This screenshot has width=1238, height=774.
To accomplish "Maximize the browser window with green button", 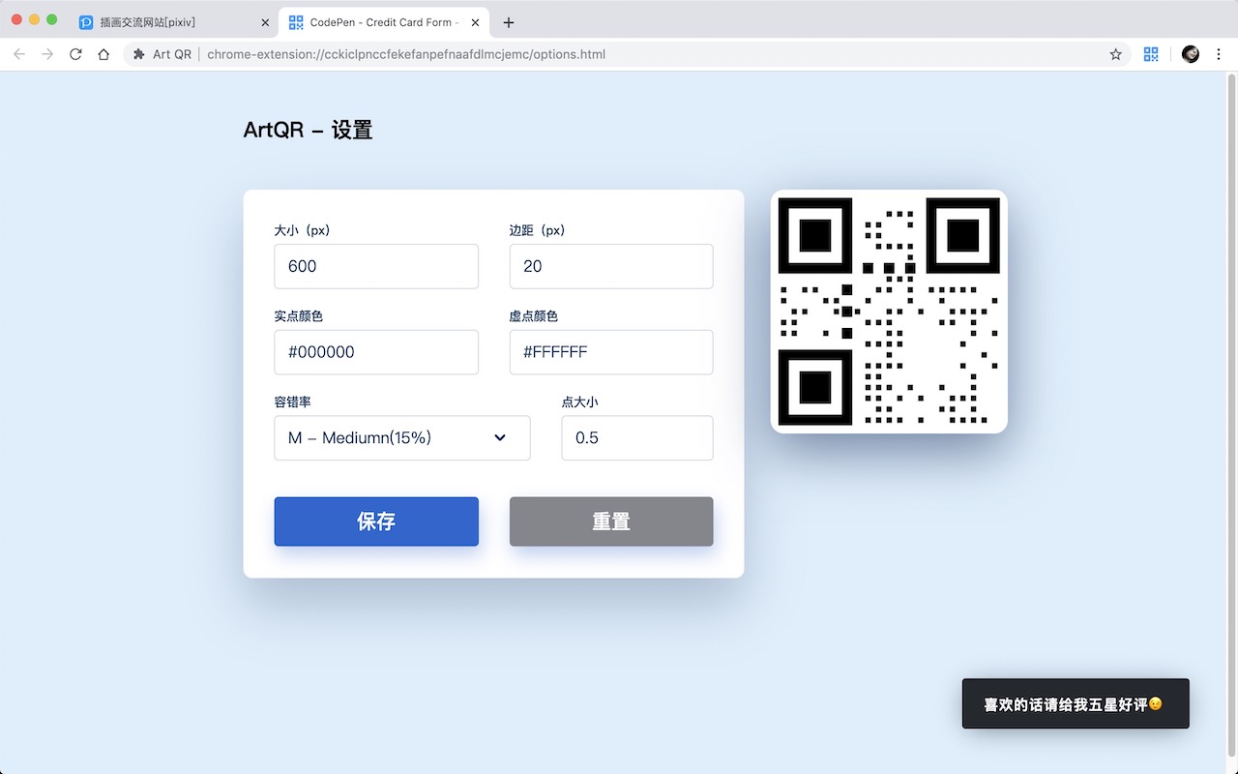I will (x=52, y=19).
